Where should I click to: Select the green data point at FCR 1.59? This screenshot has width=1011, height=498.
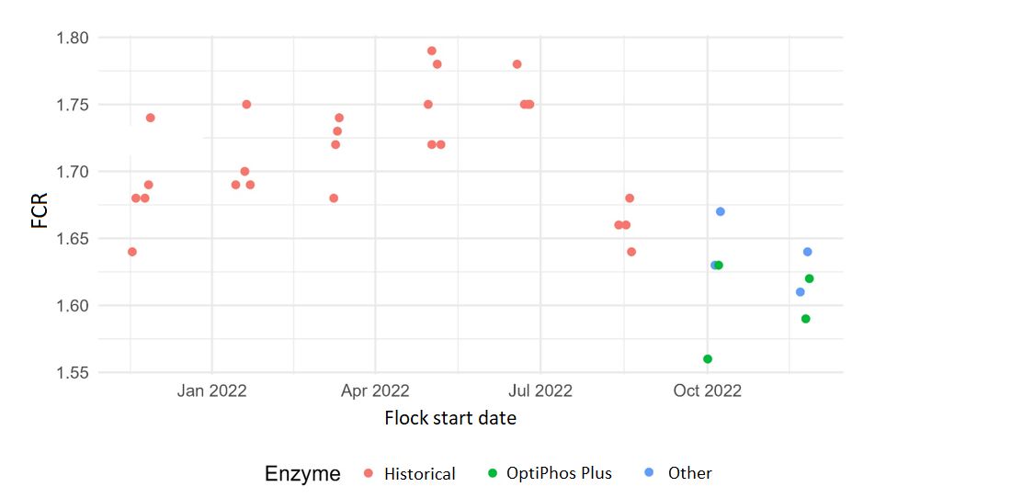pos(806,319)
